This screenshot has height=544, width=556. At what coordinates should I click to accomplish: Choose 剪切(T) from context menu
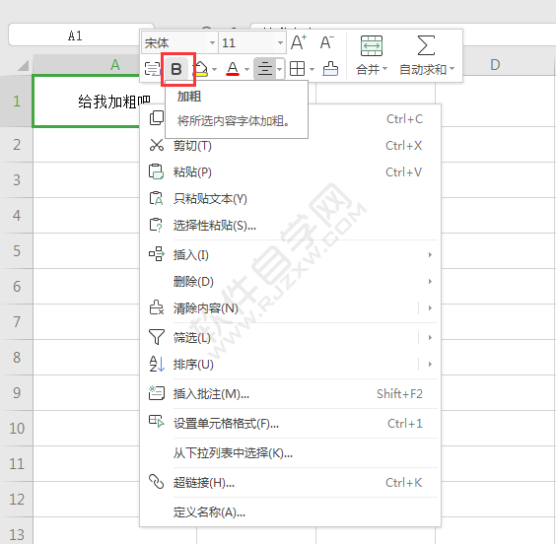click(290, 146)
